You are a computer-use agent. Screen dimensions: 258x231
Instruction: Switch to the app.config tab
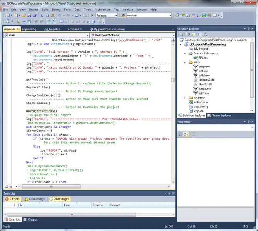pos(29,29)
